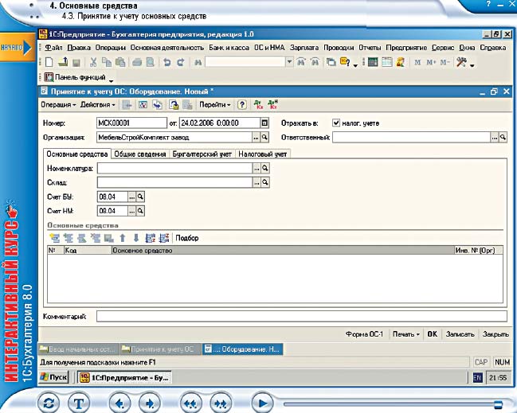The height and width of the screenshot is (413, 517).
Task: Click the search icon next to Склад field
Action: tap(266, 182)
